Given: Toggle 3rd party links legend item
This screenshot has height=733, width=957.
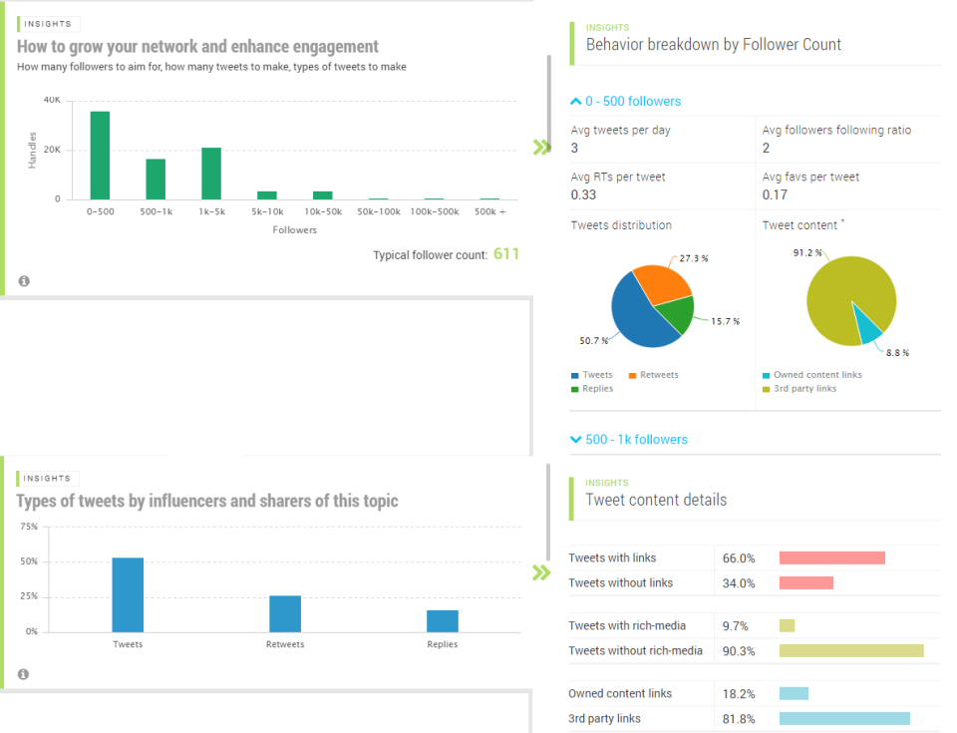Looking at the screenshot, I should coord(799,389).
